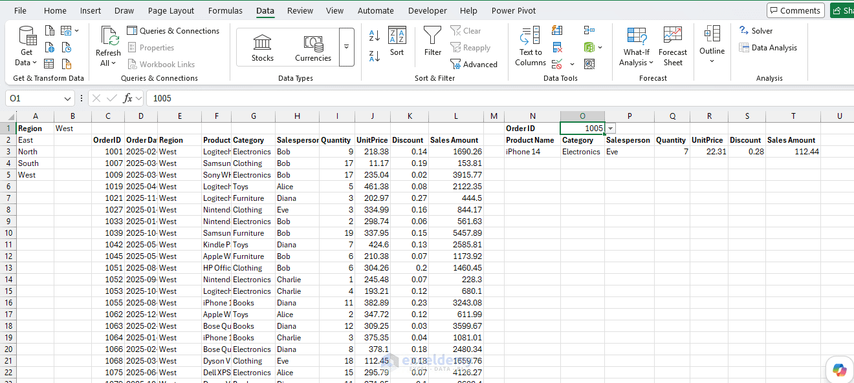Select column O header
Viewport: 854px width, 383px height.
582,116
